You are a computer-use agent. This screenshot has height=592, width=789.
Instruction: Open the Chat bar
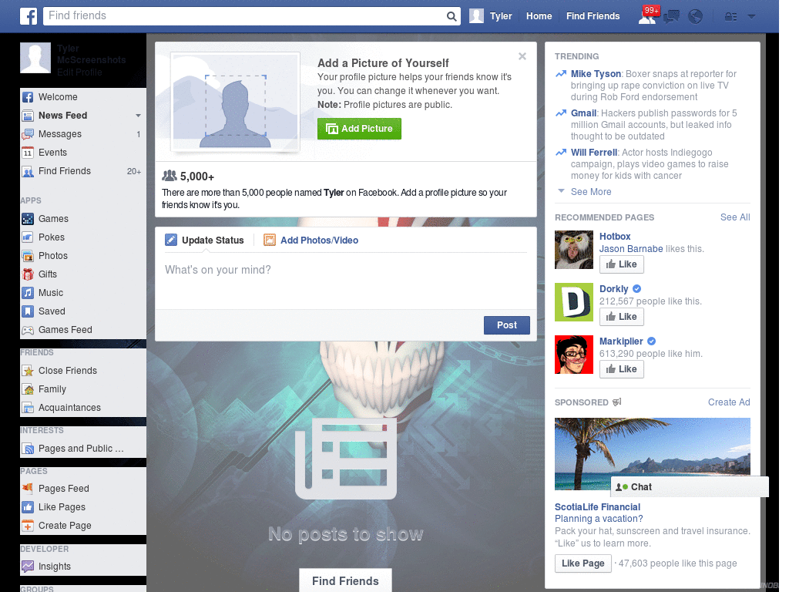(690, 487)
